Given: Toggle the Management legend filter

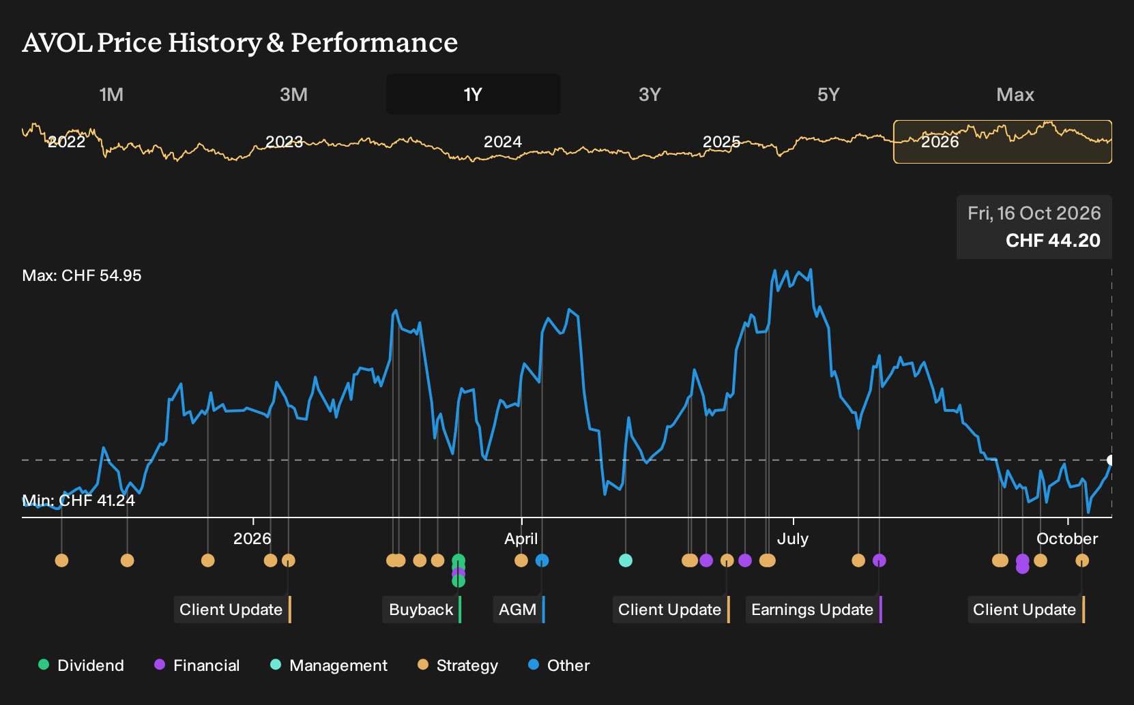Looking at the screenshot, I should point(329,665).
